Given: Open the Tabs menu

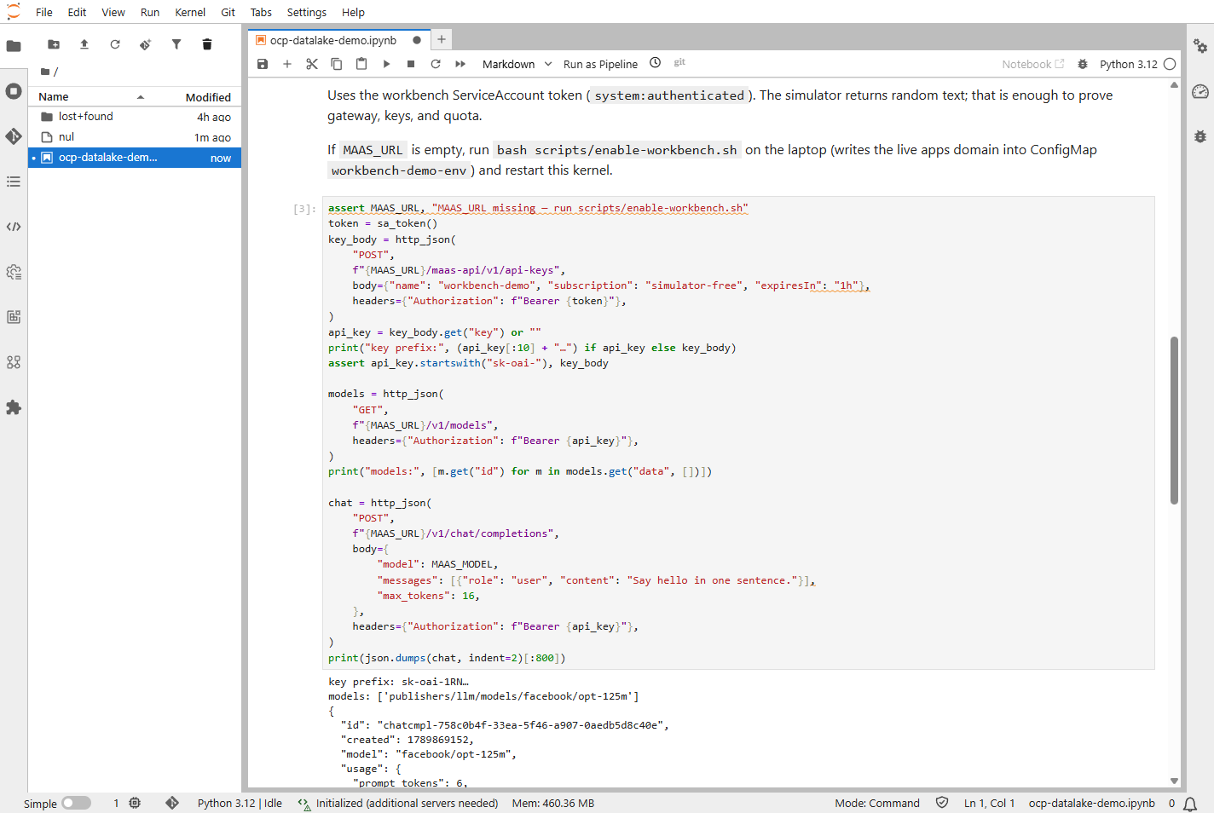Looking at the screenshot, I should coord(261,12).
